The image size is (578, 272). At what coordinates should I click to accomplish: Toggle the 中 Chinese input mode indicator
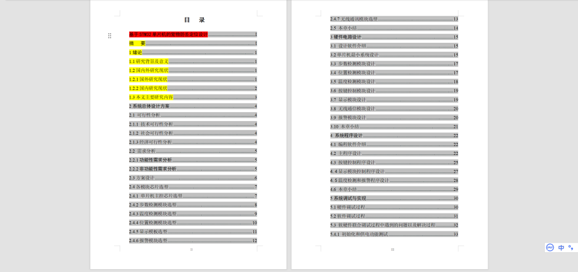click(x=561, y=247)
